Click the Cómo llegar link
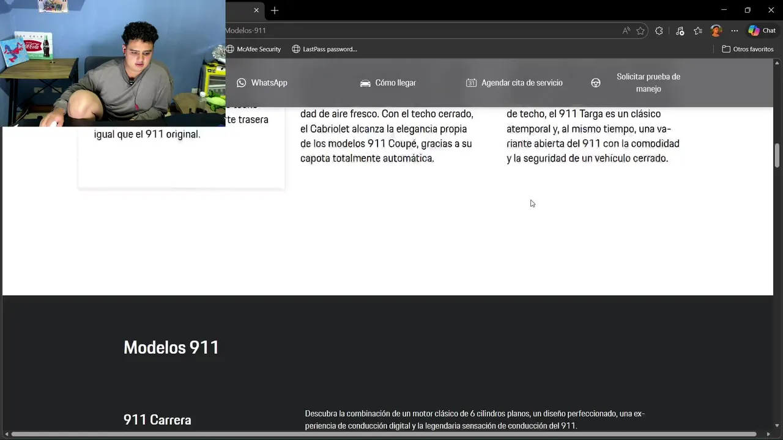 point(388,82)
